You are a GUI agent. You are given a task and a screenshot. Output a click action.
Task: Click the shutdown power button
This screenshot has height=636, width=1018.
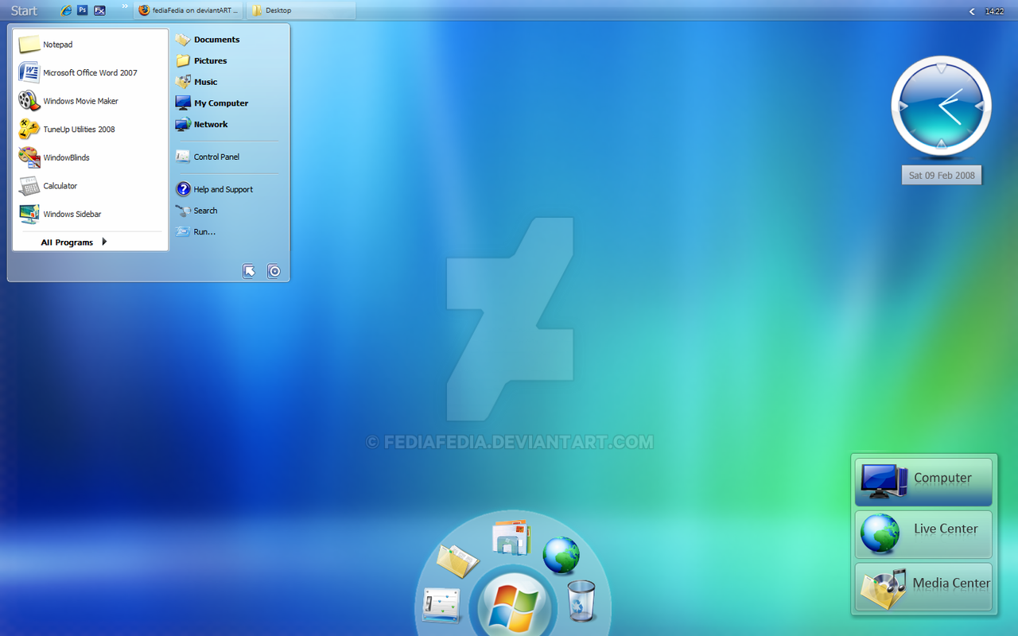(x=274, y=271)
